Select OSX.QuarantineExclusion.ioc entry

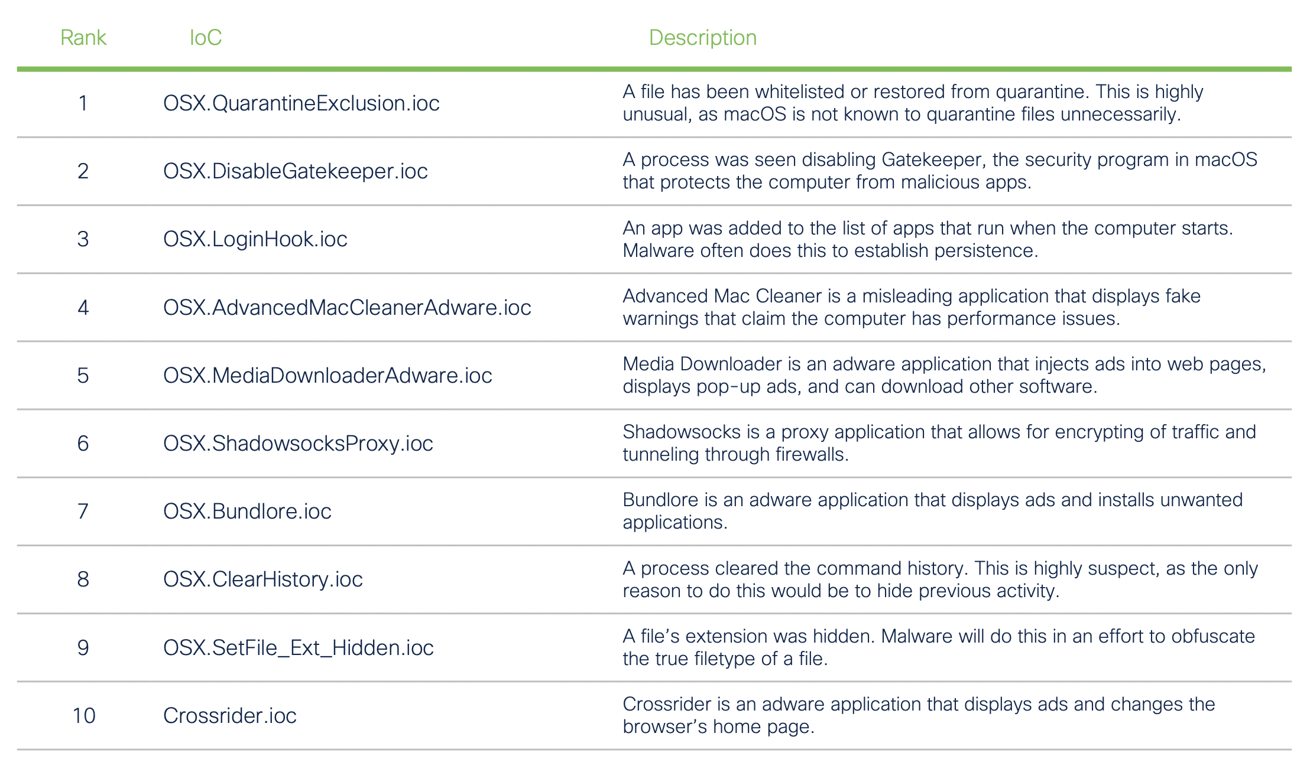[301, 103]
